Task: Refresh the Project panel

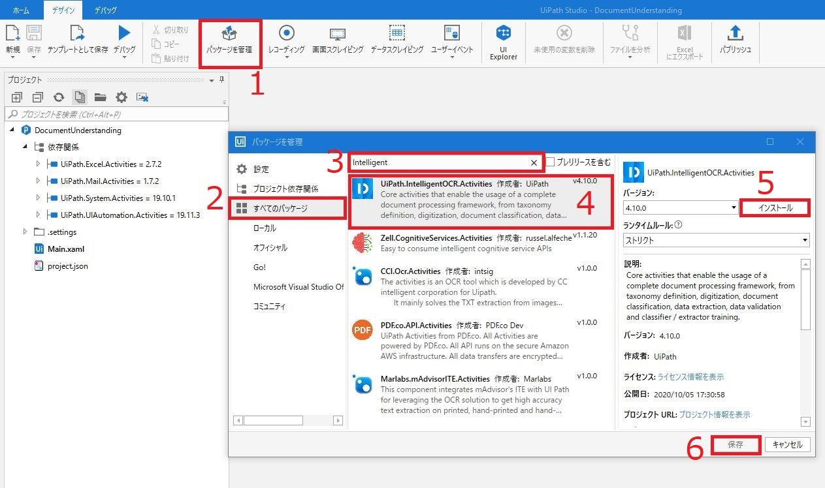Action: (x=59, y=97)
